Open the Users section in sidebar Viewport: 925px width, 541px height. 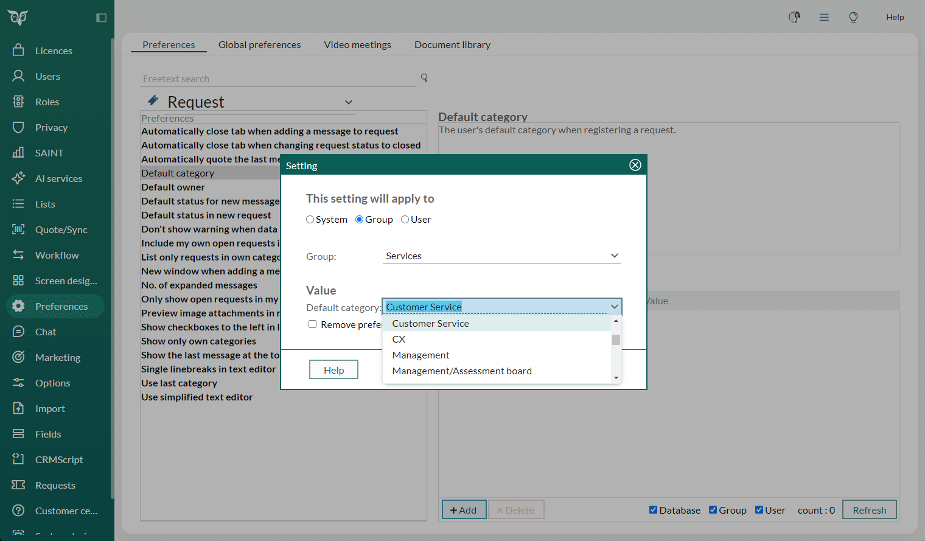click(x=49, y=75)
